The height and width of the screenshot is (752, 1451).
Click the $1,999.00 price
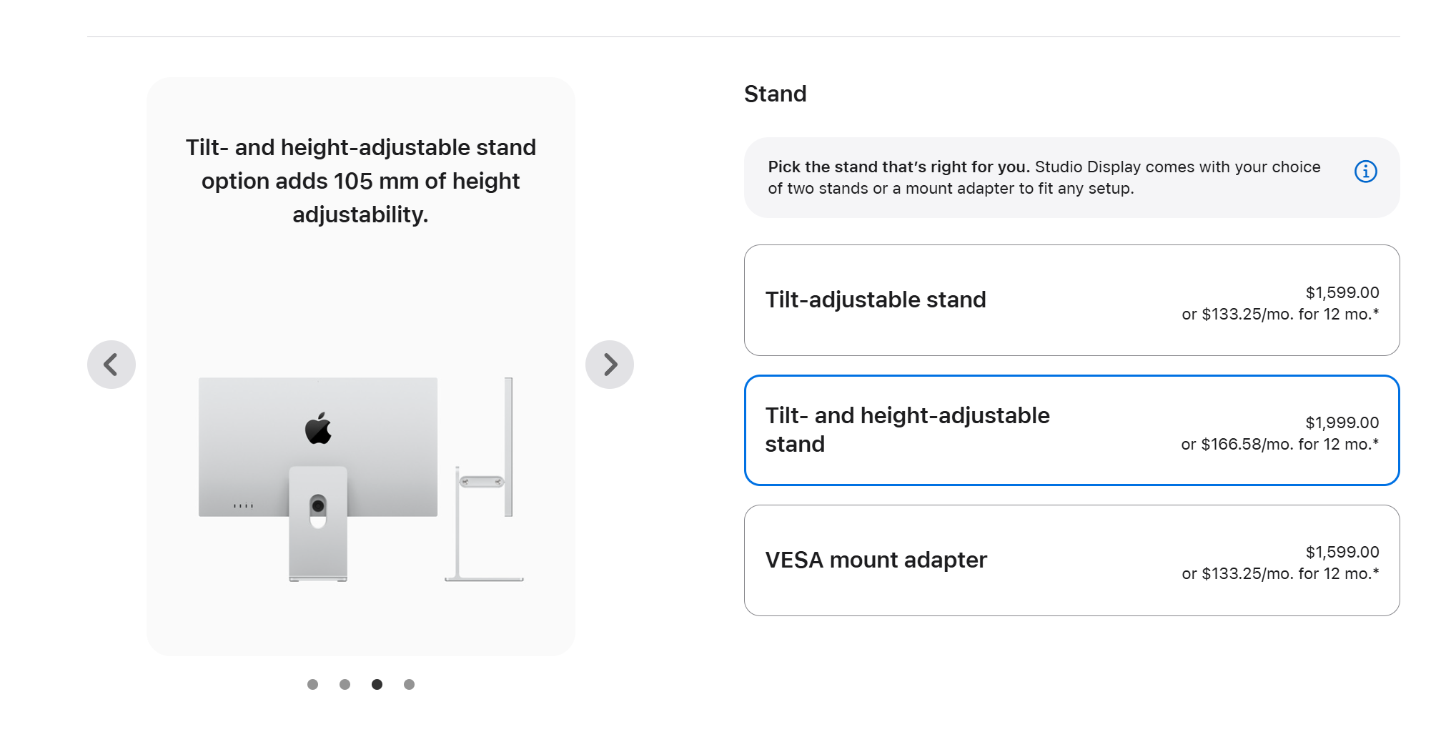pos(1342,422)
